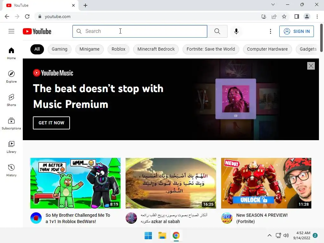This screenshot has height=243, width=324.
Task: Open File Explorer from taskbar
Action: pyautogui.click(x=162, y=235)
